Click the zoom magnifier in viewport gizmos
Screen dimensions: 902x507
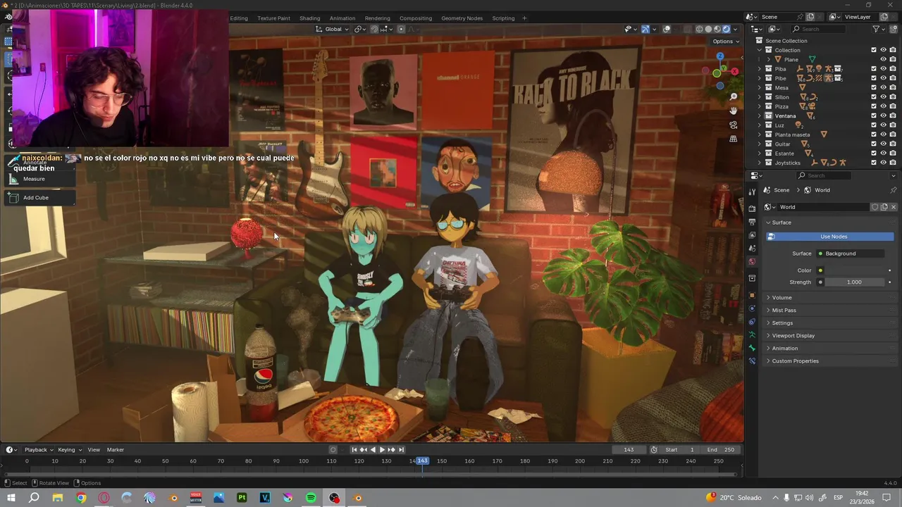tap(734, 96)
